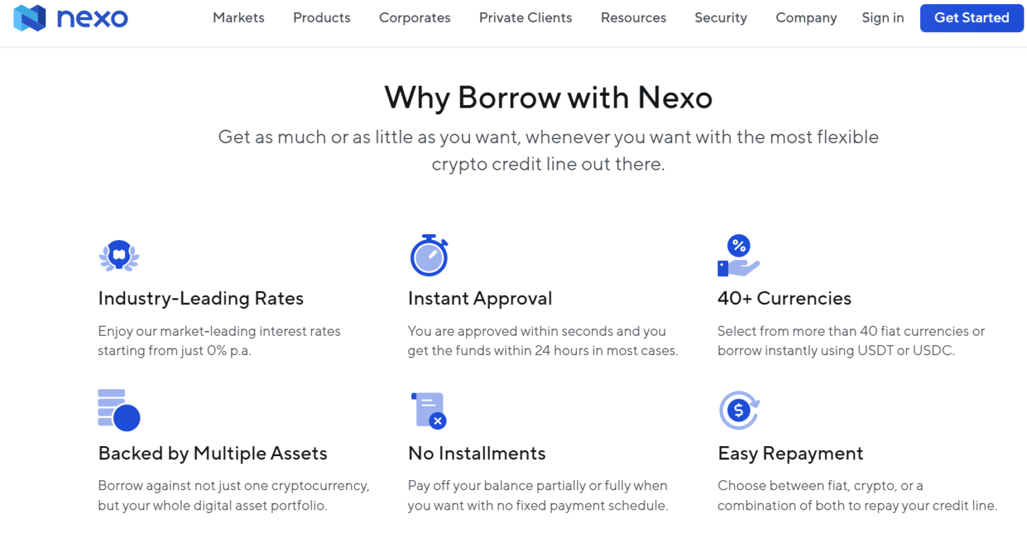Viewport: 1027px width, 533px height.
Task: Click the Nexo logo icon
Action: point(29,18)
